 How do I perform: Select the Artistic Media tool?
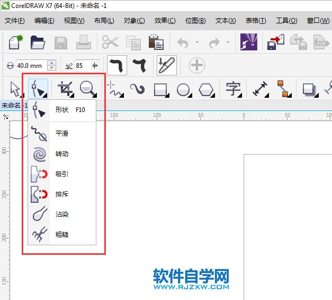pyautogui.click(x=138, y=89)
